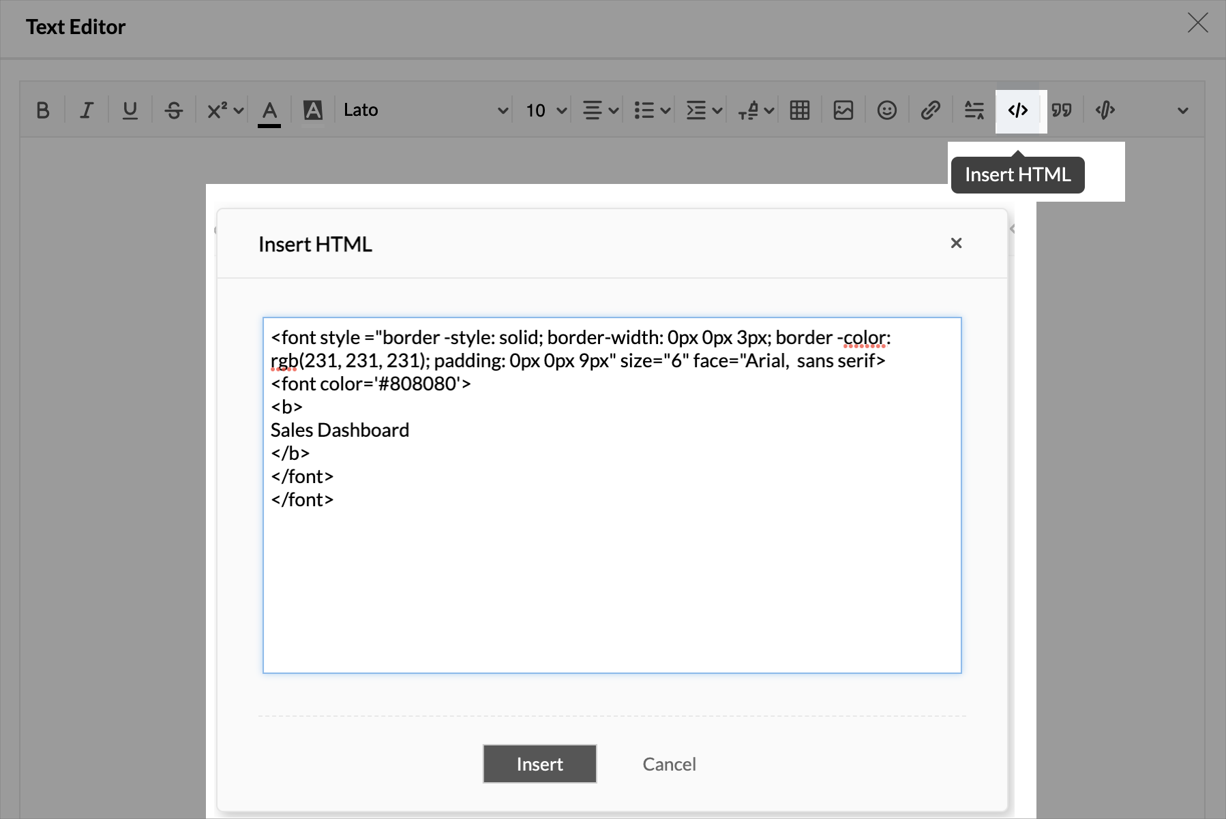Open the Lato font family dropdown
1226x819 pixels.
(x=425, y=110)
